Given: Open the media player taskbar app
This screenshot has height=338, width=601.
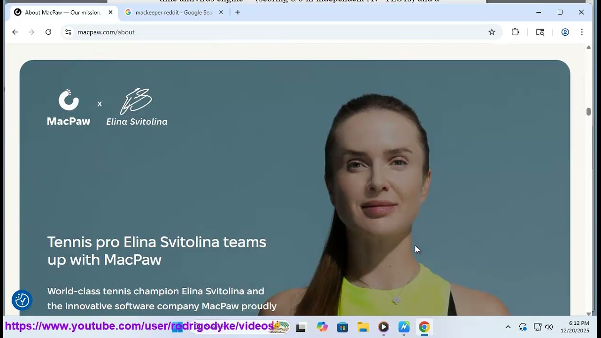Looking at the screenshot, I should point(384,327).
